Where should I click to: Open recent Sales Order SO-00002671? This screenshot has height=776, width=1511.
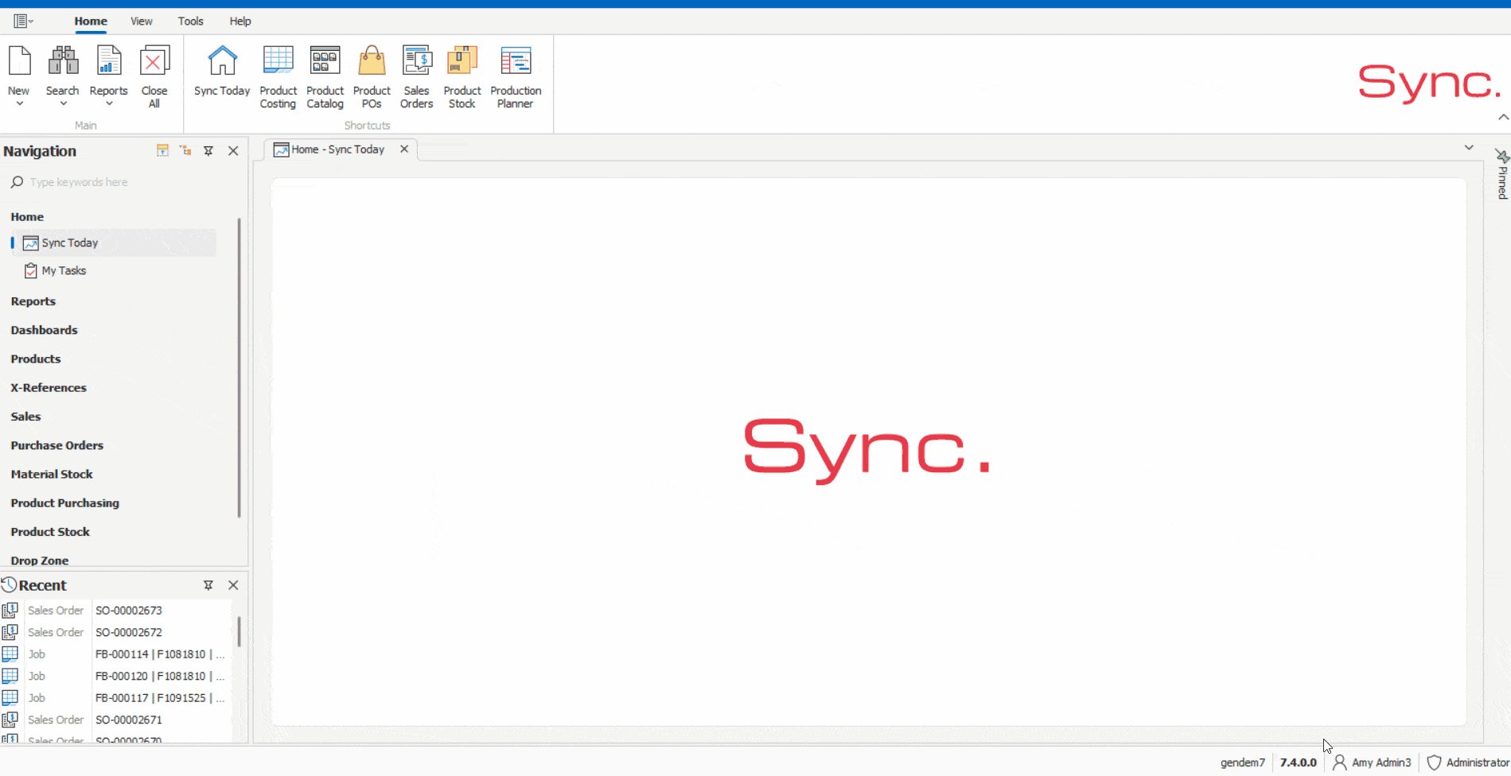pyautogui.click(x=116, y=720)
